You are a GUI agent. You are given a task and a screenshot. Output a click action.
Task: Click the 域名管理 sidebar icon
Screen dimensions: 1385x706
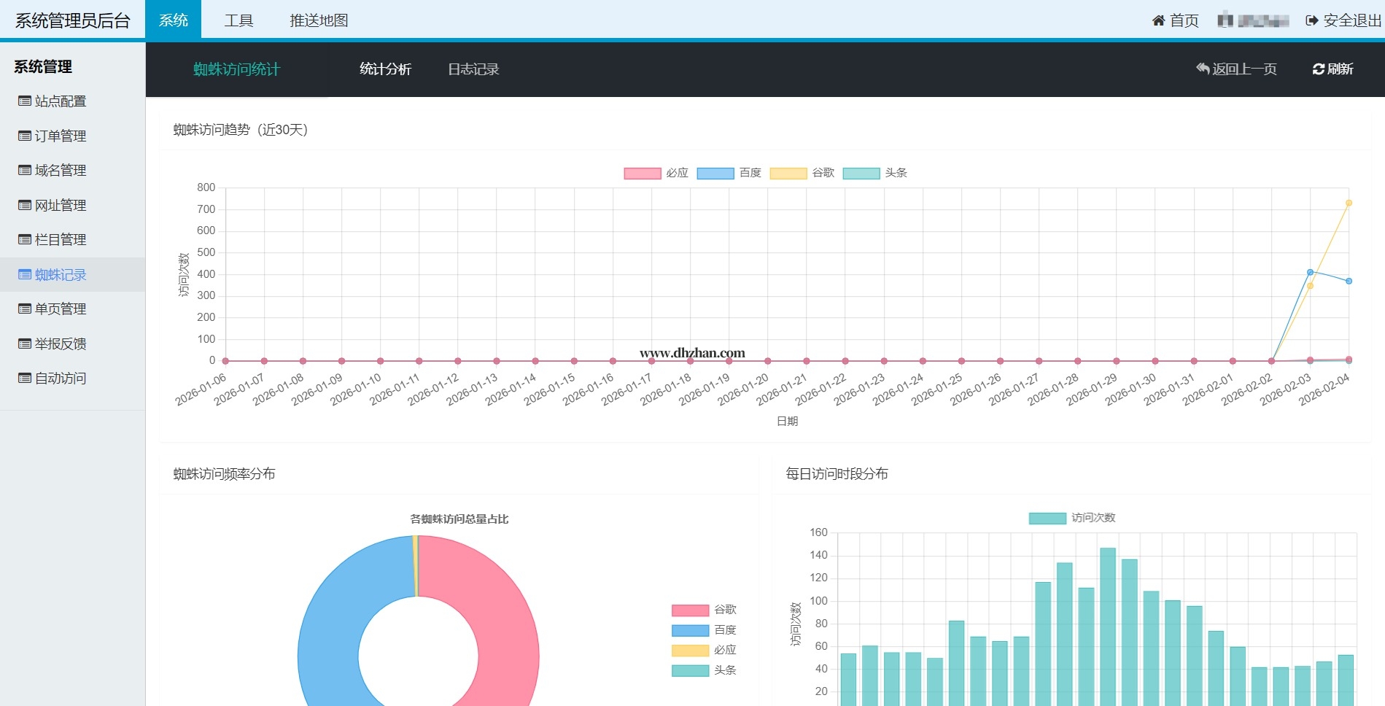[25, 171]
